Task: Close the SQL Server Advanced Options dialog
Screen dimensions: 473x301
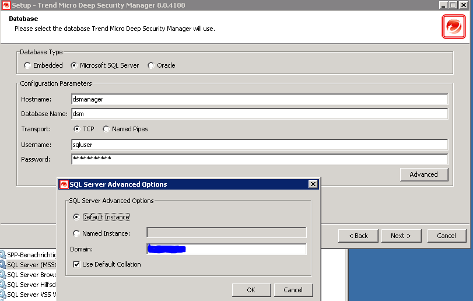Action: tap(313, 184)
